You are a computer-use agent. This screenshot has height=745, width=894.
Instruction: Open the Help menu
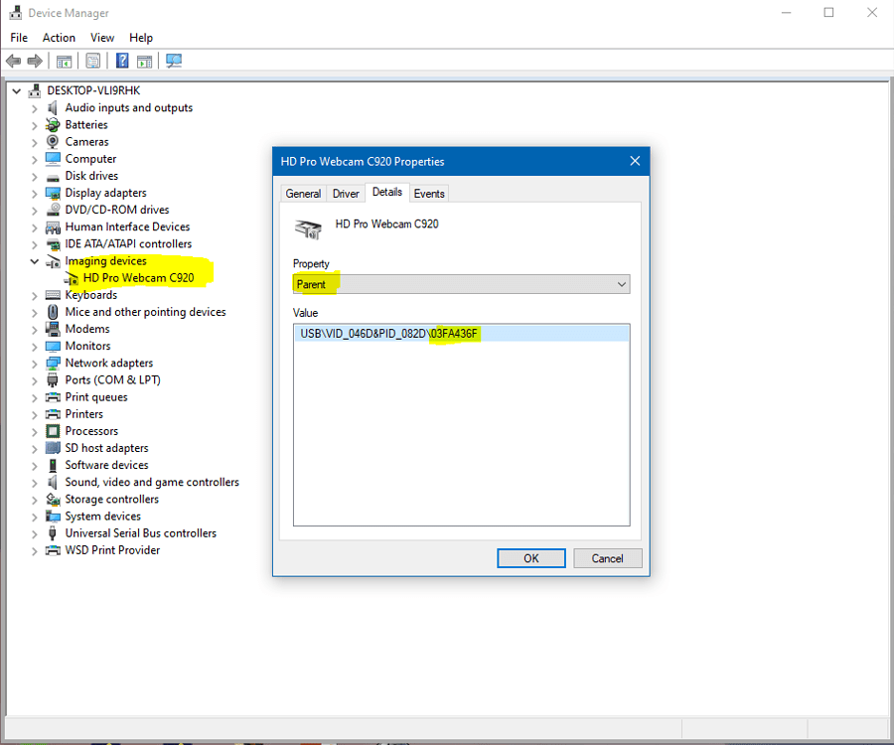coord(141,38)
